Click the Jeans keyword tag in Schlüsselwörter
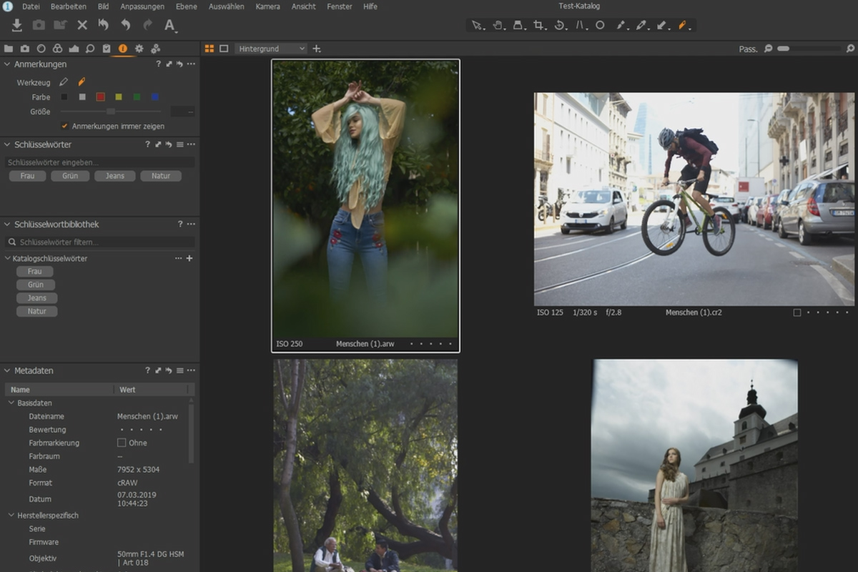Screen dimensions: 858x572 click(115, 176)
